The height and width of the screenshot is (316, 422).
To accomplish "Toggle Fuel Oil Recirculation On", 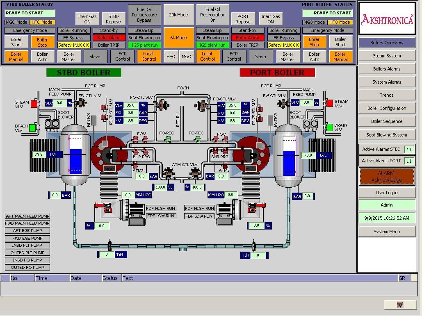I will (212, 14).
